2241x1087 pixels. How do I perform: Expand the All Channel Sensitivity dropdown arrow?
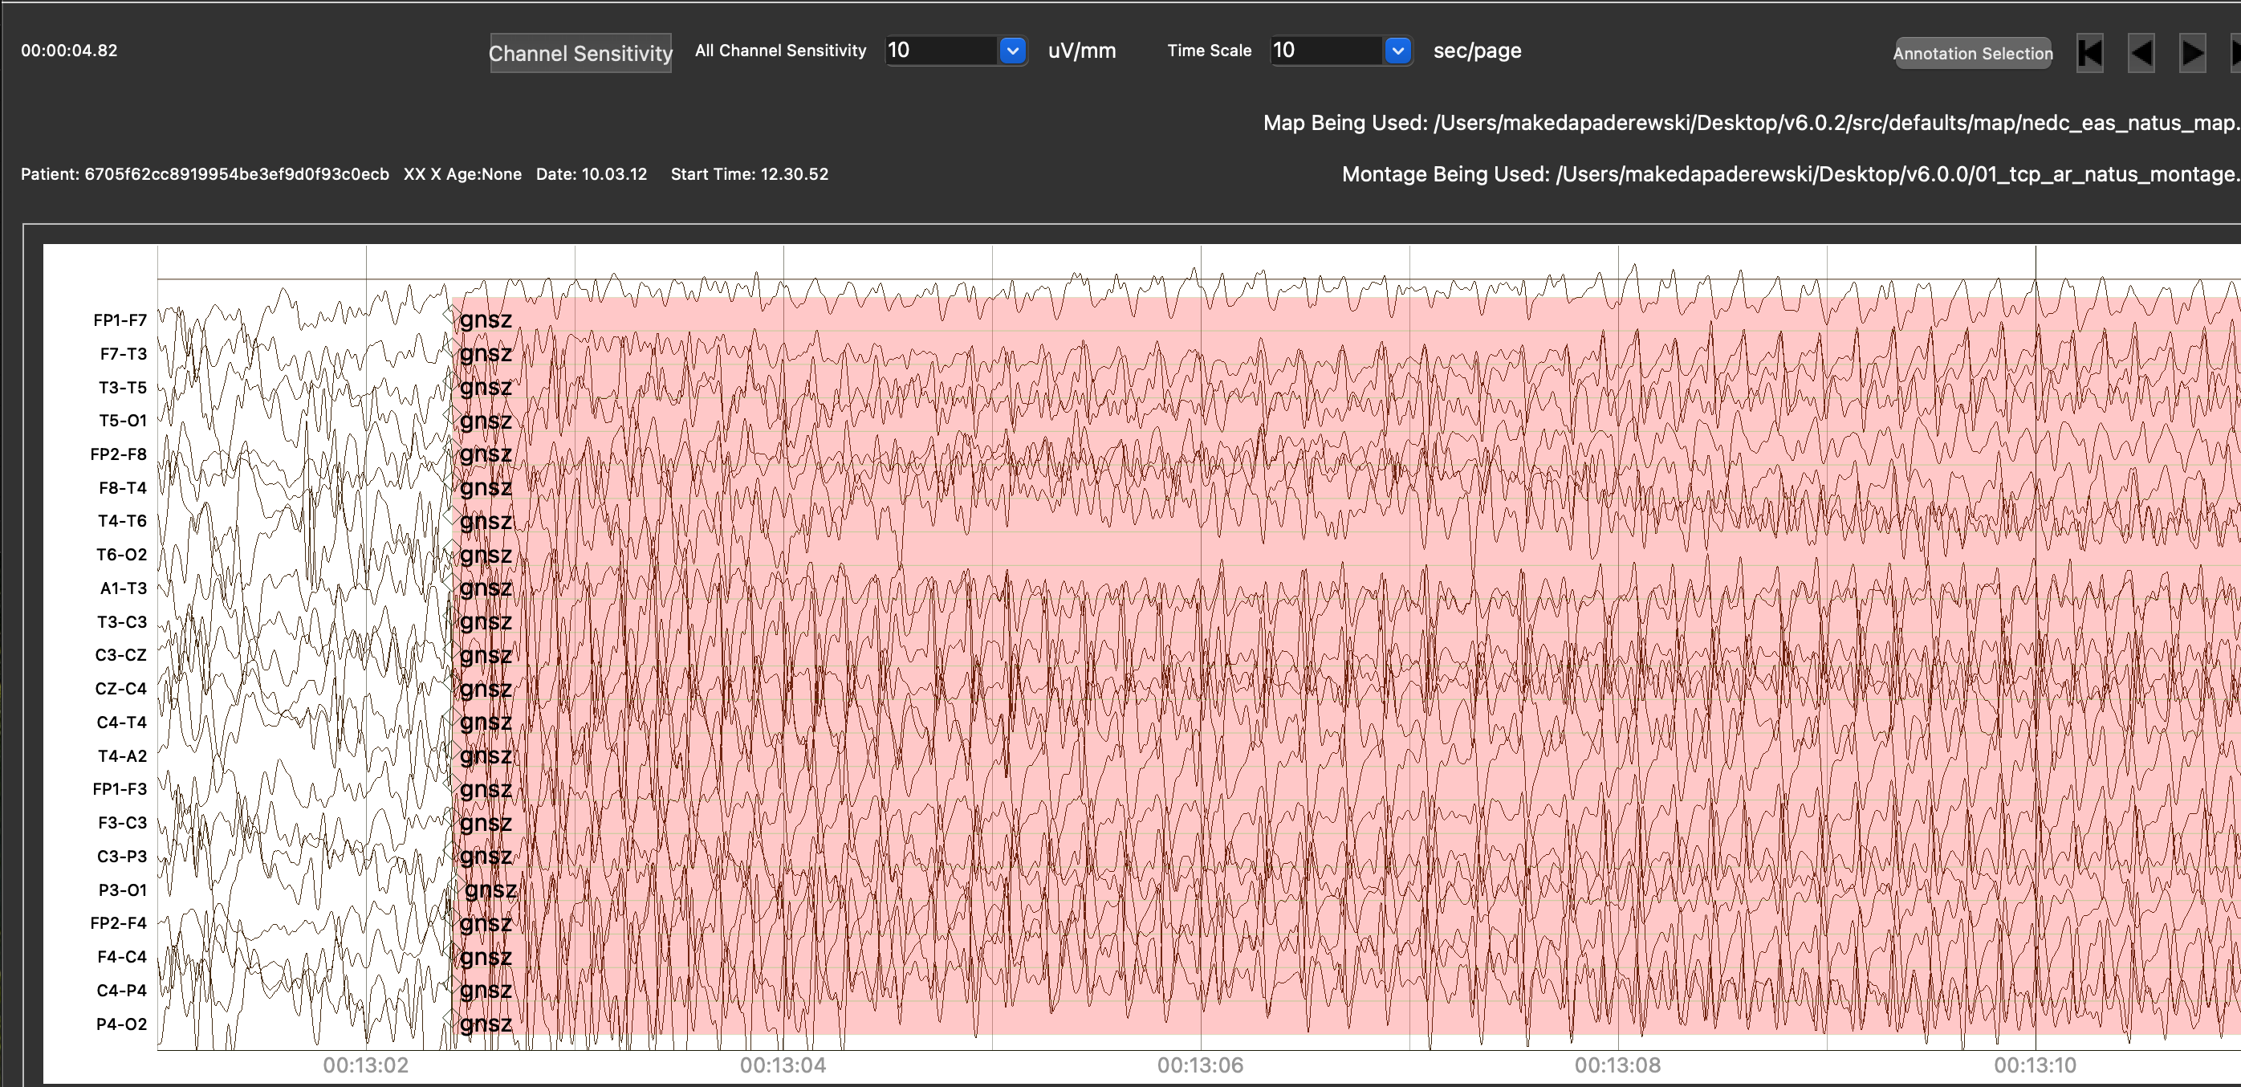coord(1012,51)
